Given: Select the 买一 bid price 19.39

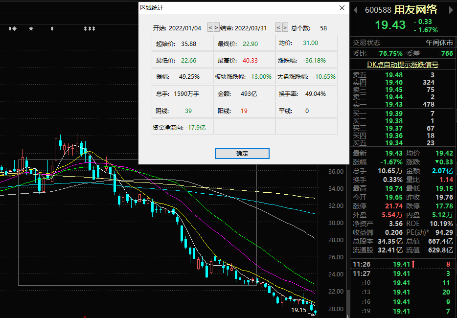Looking at the screenshot, I should [394, 114].
